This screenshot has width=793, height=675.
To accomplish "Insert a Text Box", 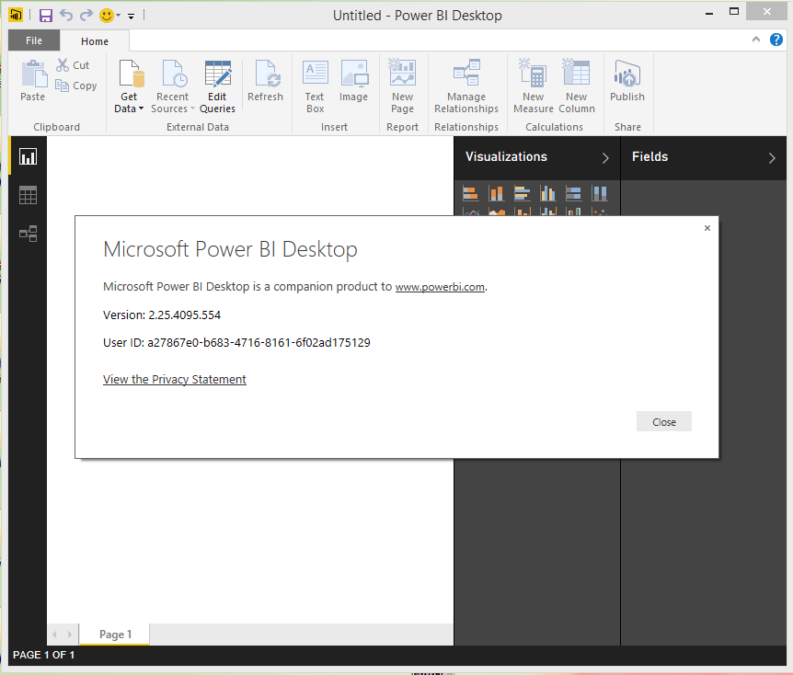I will coord(315,86).
